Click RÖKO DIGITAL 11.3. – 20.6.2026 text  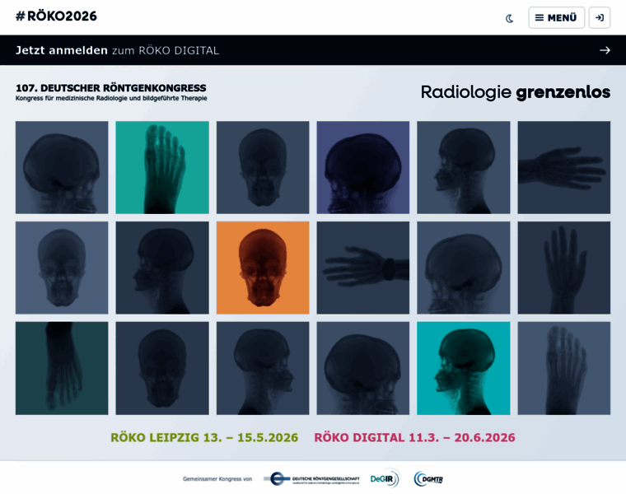pyautogui.click(x=414, y=438)
